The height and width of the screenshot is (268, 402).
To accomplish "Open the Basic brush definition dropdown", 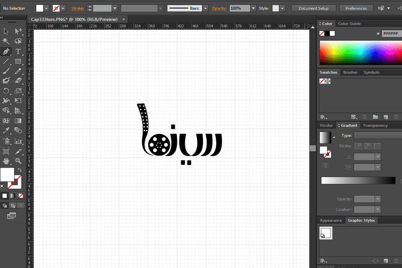I will pyautogui.click(x=205, y=9).
